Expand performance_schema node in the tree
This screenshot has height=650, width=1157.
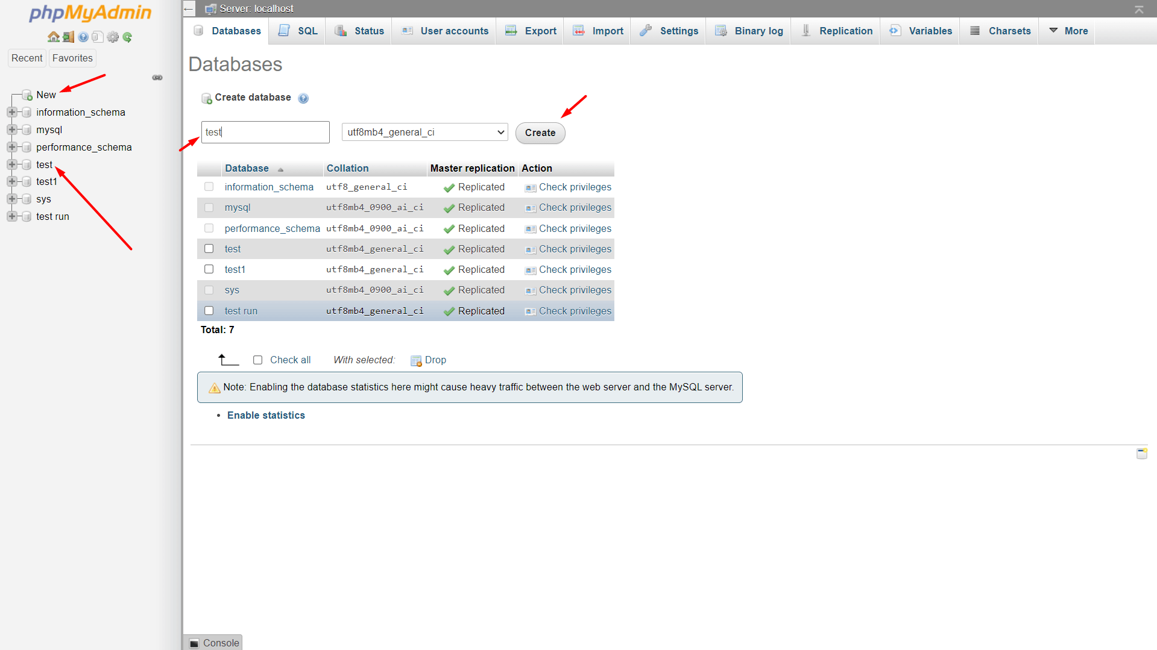[11, 147]
